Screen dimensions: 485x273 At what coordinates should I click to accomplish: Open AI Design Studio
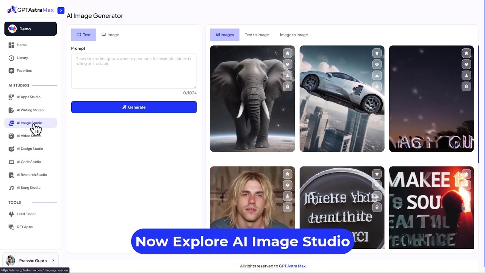30,149
